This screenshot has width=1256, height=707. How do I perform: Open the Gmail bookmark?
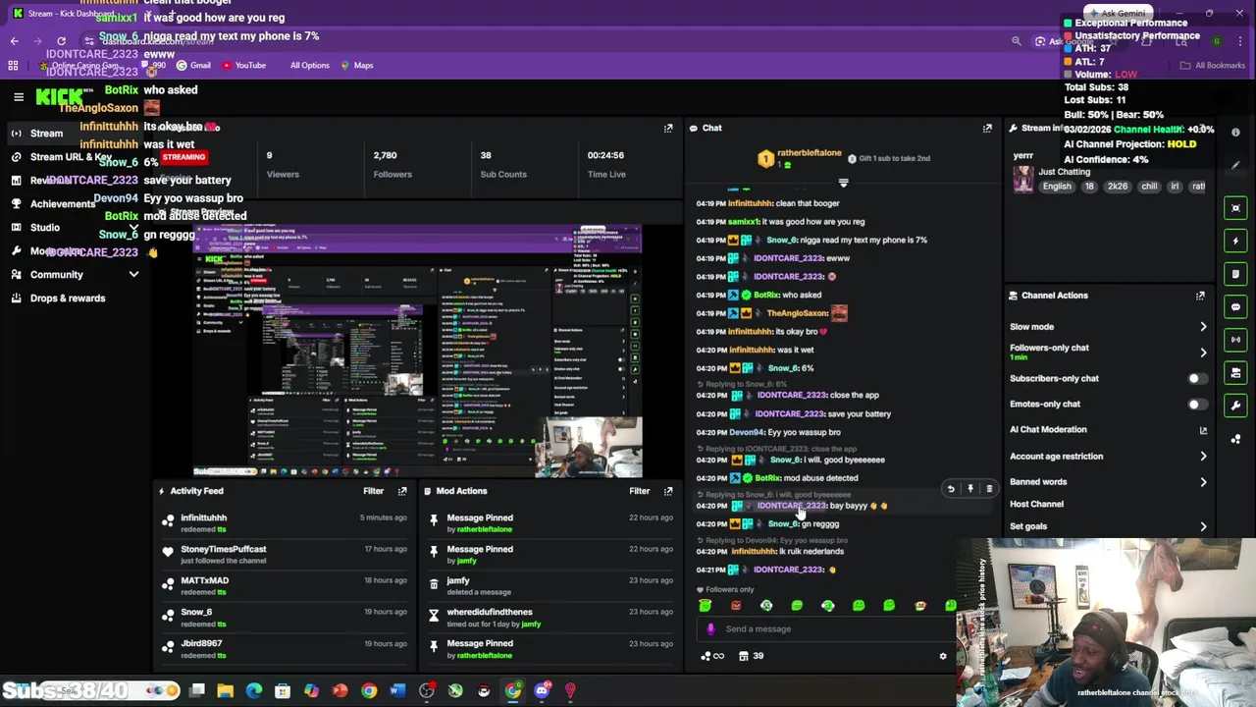pyautogui.click(x=193, y=66)
